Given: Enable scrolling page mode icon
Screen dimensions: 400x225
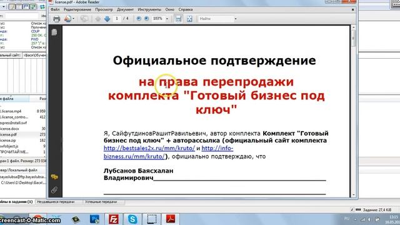Looking at the screenshot, I should (x=178, y=19).
